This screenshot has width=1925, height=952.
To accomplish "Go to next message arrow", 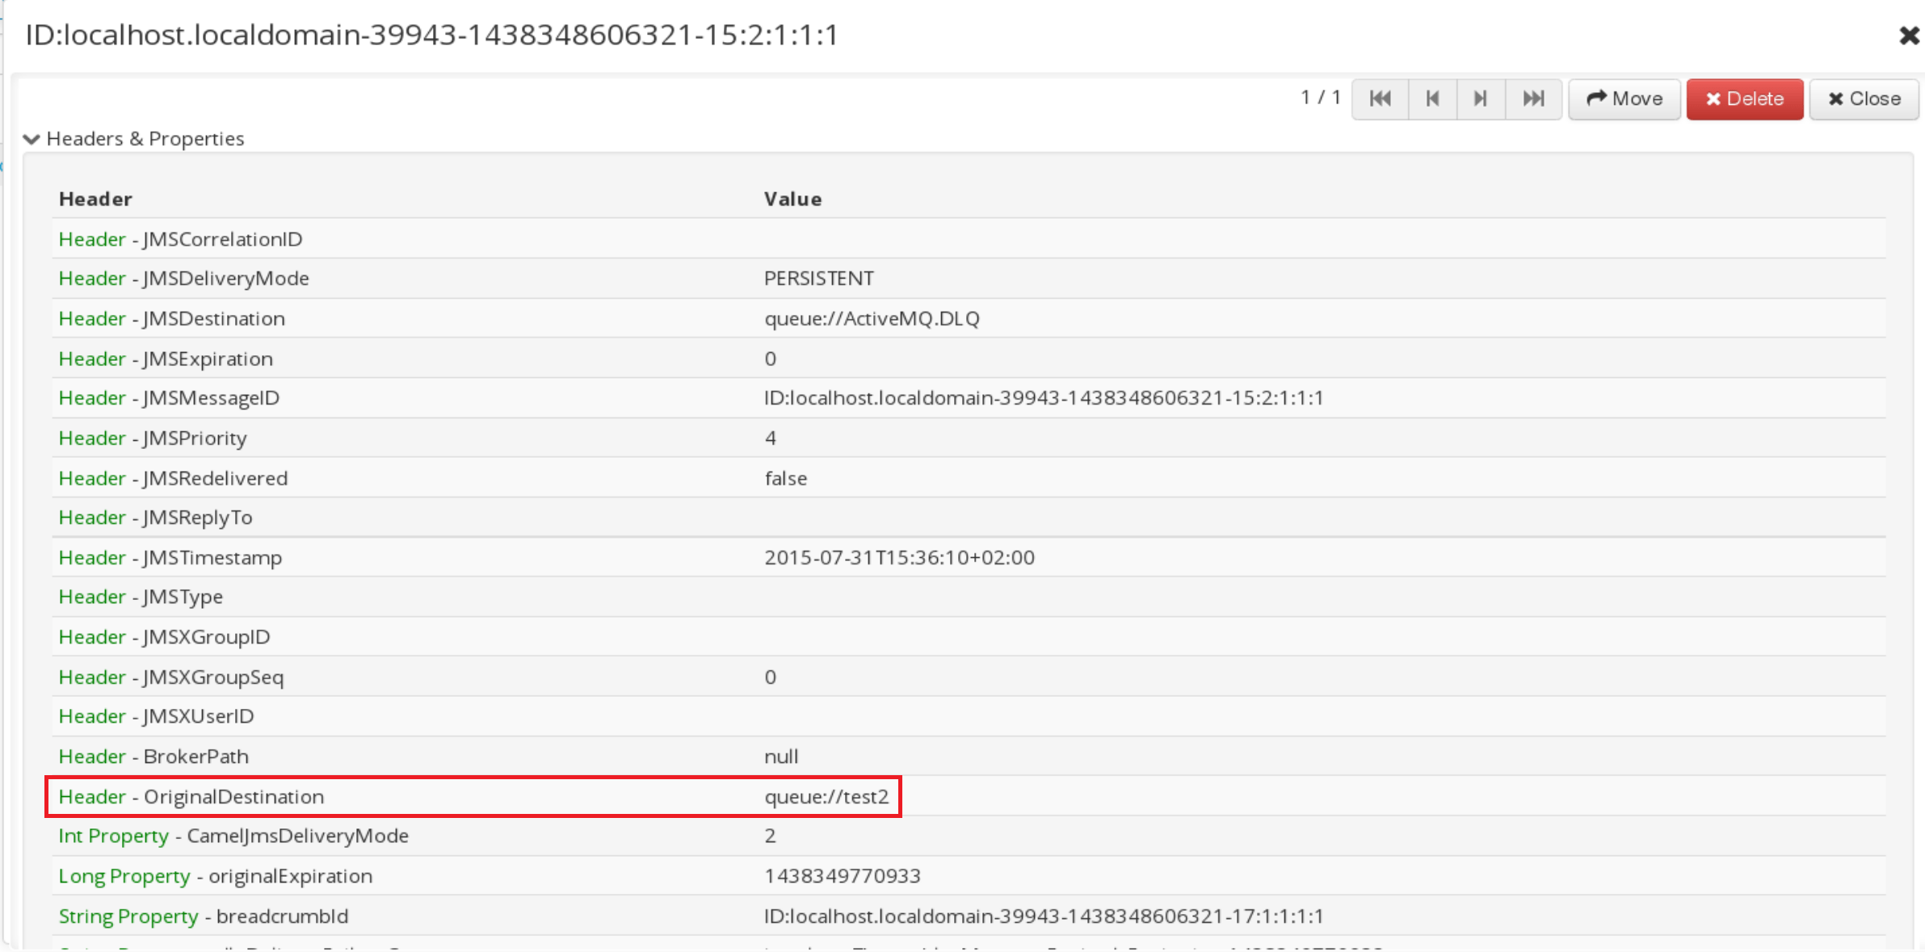I will click(1480, 99).
